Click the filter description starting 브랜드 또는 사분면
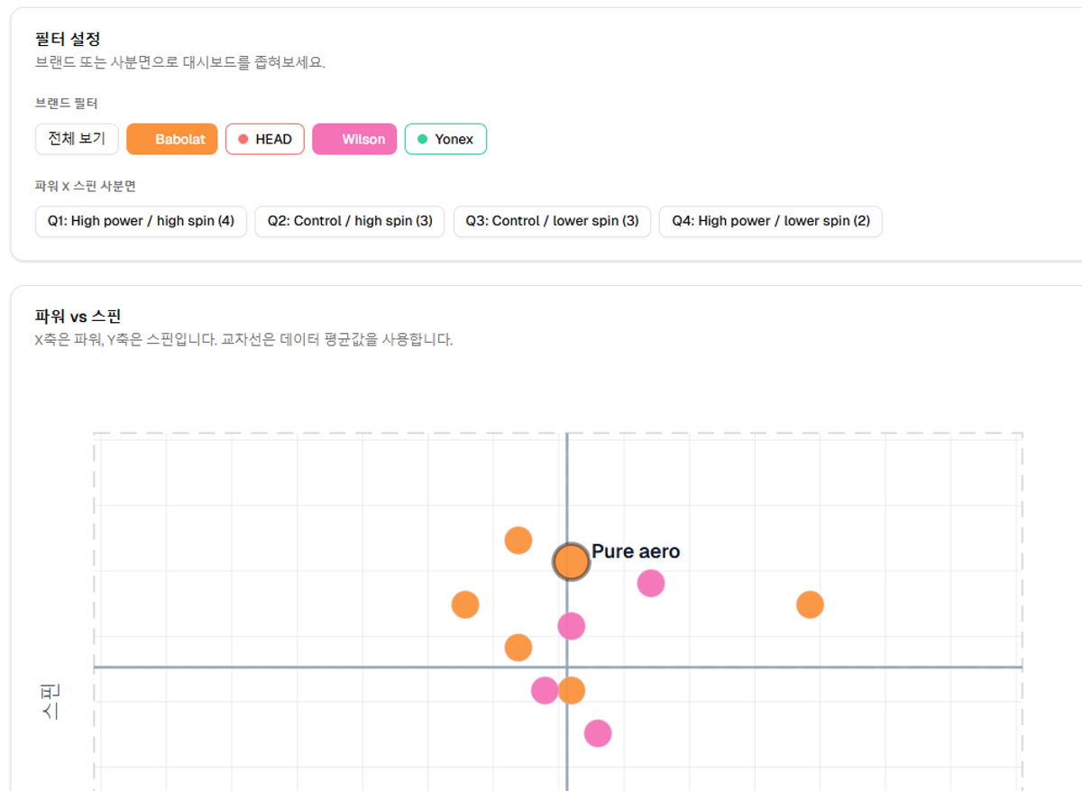The image size is (1082, 791). click(x=179, y=62)
